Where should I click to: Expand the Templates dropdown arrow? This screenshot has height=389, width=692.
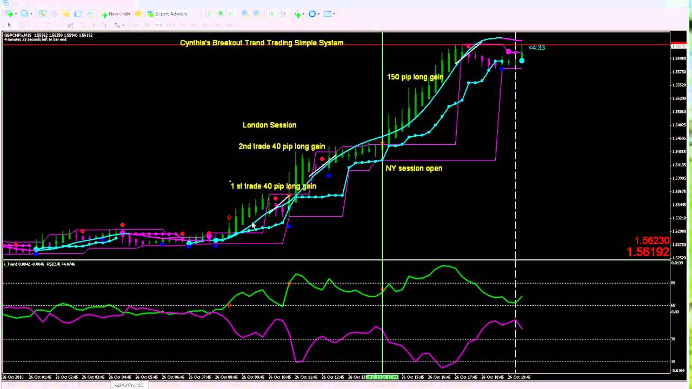[x=335, y=14]
